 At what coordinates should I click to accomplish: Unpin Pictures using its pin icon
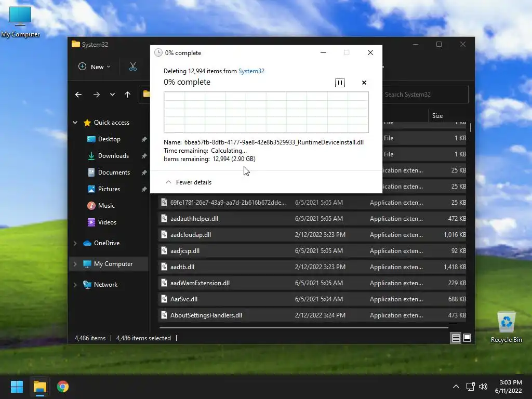[x=144, y=189]
